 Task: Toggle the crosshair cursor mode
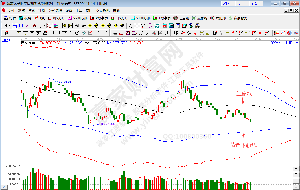(137, 26)
